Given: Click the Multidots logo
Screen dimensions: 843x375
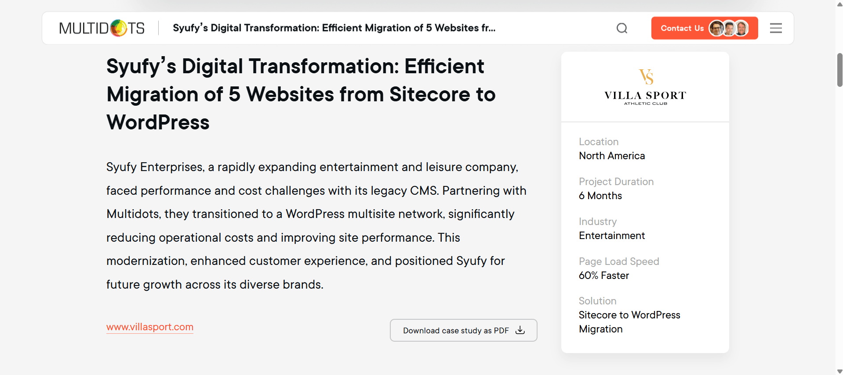Looking at the screenshot, I should pyautogui.click(x=102, y=28).
